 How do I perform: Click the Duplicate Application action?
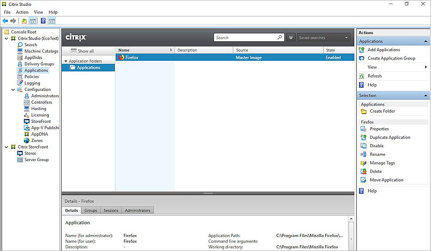pyautogui.click(x=390, y=137)
